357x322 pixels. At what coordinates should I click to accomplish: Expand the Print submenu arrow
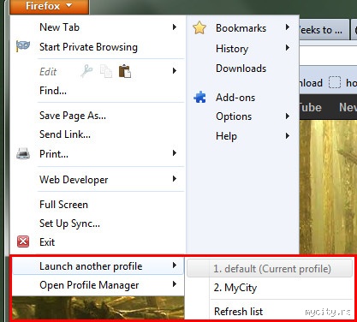pos(175,153)
